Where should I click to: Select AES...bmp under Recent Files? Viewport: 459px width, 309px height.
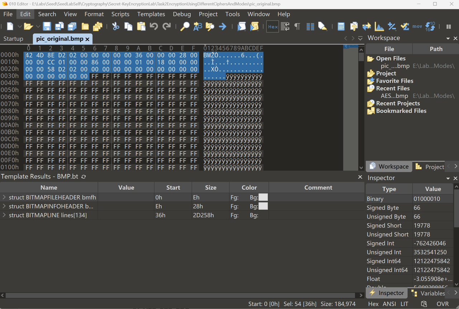coord(394,96)
